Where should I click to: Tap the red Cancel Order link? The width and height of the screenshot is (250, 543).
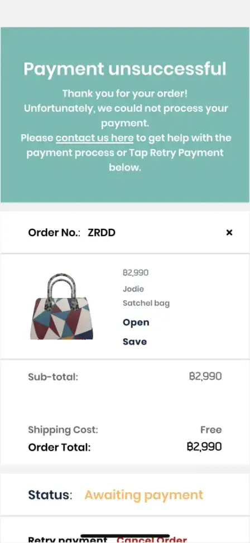pyautogui.click(x=151, y=540)
